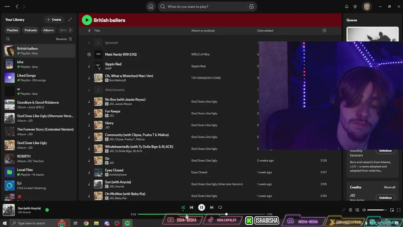
Task: Open the user profile avatar menu
Action: (x=367, y=7)
